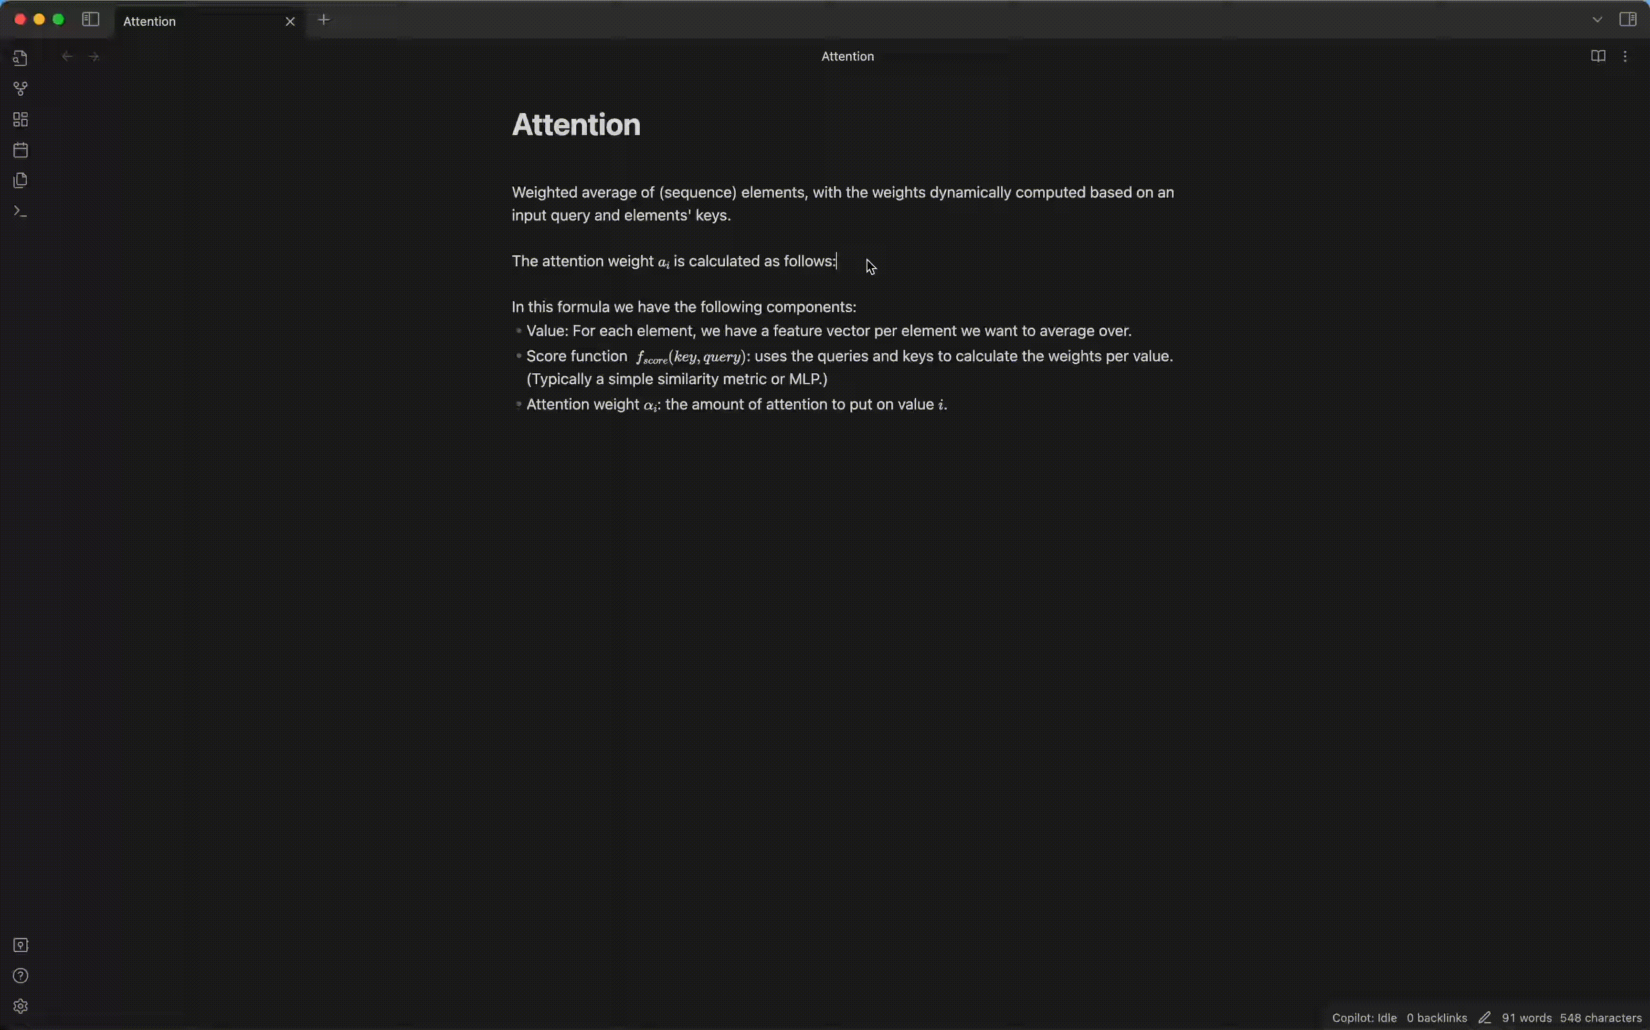
Task: Switch to reading view book icon
Action: (x=1597, y=56)
